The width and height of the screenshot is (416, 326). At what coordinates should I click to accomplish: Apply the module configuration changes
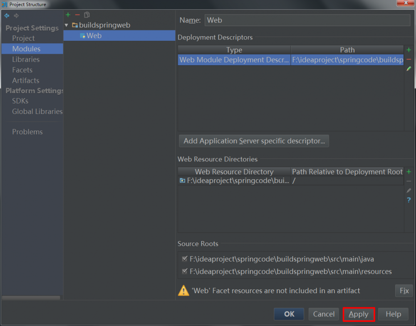coord(358,314)
